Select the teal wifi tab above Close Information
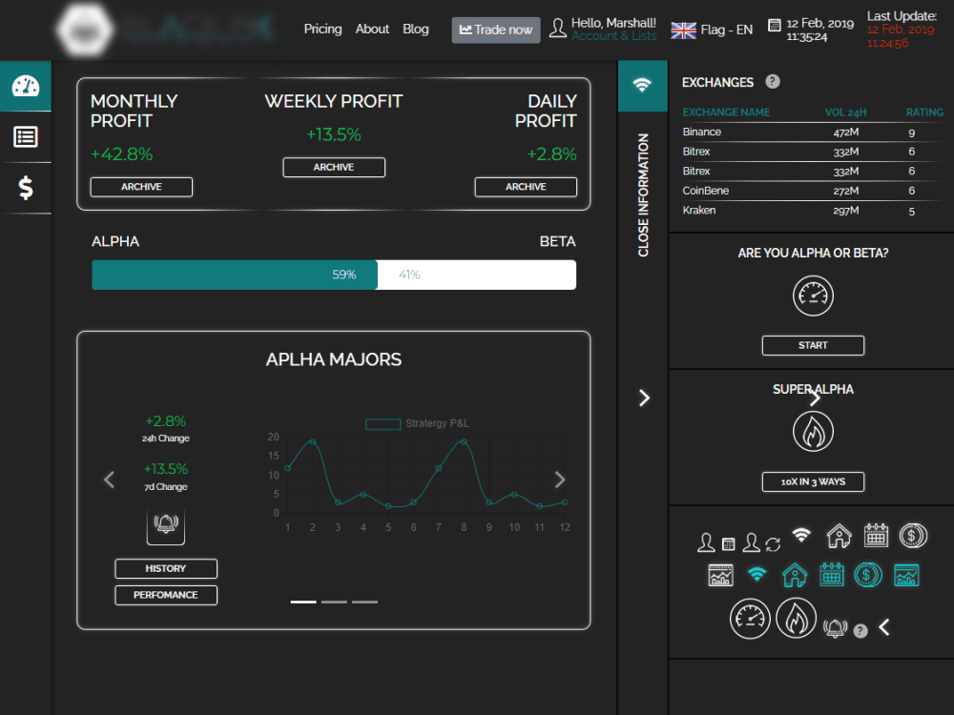This screenshot has width=954, height=715. pyautogui.click(x=642, y=86)
